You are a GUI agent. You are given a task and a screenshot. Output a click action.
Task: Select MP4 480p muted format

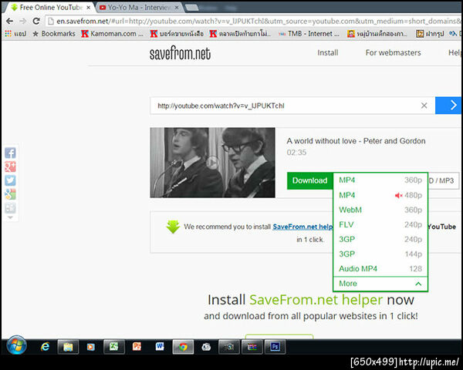[380, 195]
